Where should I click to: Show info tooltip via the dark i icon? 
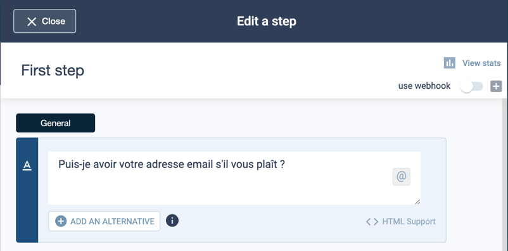(172, 221)
